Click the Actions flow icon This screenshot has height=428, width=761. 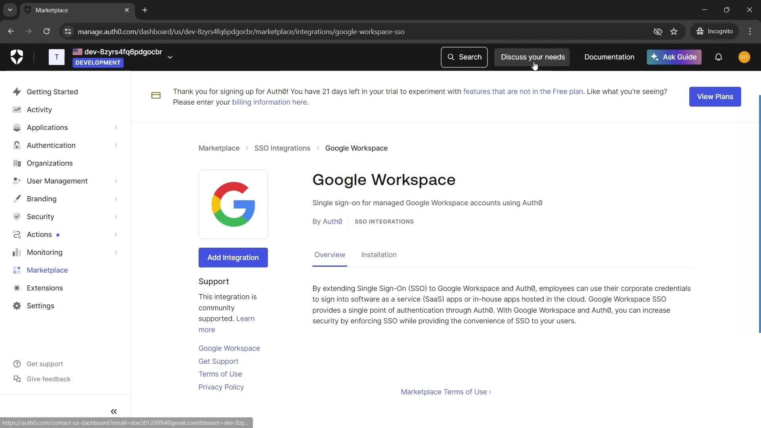(17, 235)
